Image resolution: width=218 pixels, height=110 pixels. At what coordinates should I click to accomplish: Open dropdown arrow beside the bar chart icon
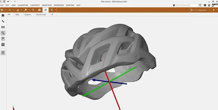(x=21, y=10)
